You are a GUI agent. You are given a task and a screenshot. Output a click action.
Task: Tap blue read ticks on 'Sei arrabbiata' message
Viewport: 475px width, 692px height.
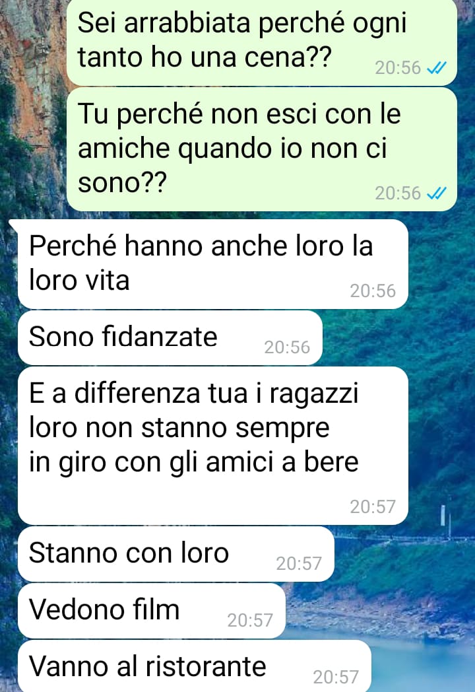pos(437,67)
